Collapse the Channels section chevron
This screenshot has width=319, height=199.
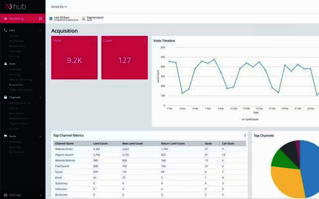click(40, 98)
